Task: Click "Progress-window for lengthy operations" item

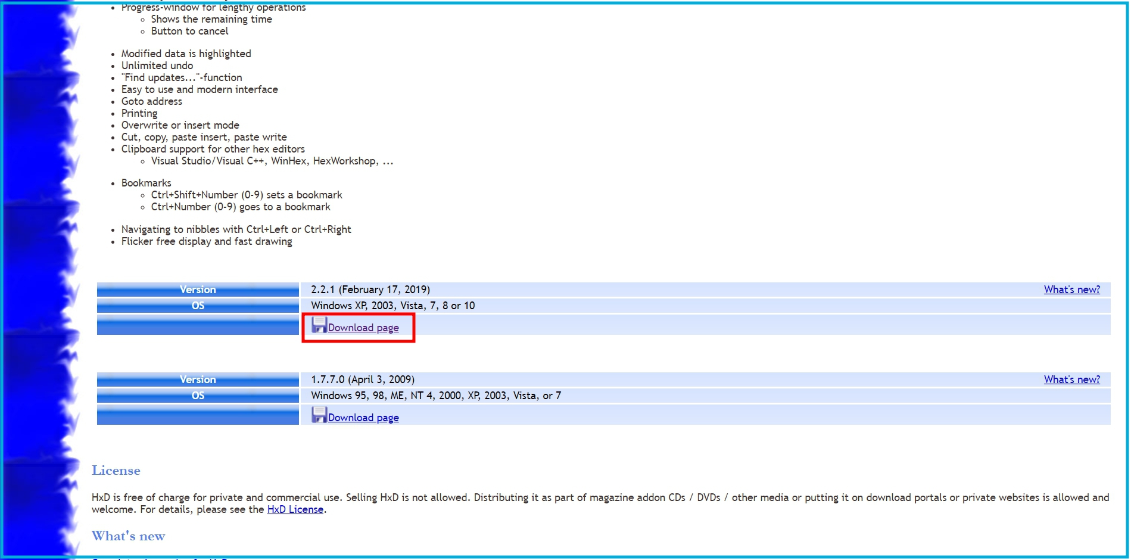Action: tap(214, 7)
